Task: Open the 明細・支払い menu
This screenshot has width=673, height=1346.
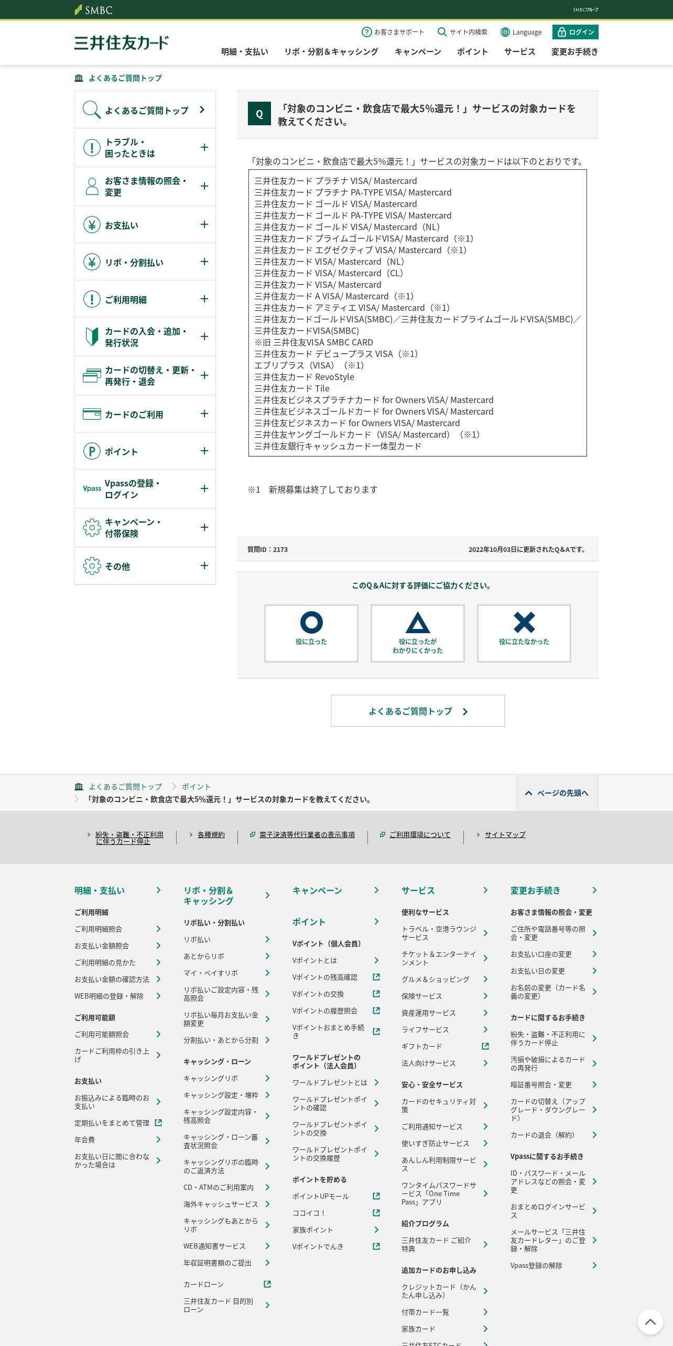Action: pos(245,51)
